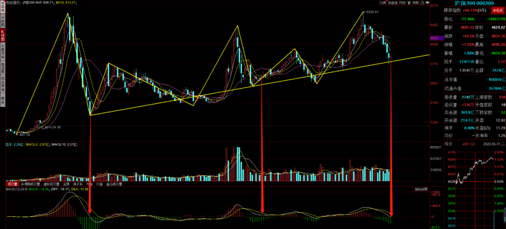Click the lock icon in chart toolbar
This screenshot has width=506, height=229.
click(424, 2)
